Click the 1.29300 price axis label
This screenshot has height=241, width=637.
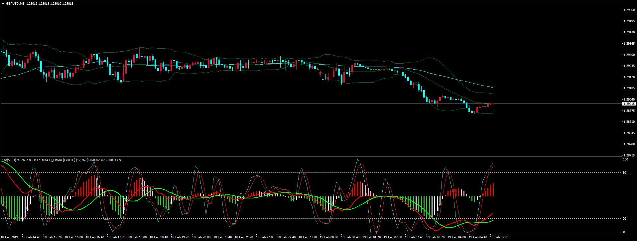point(629,55)
